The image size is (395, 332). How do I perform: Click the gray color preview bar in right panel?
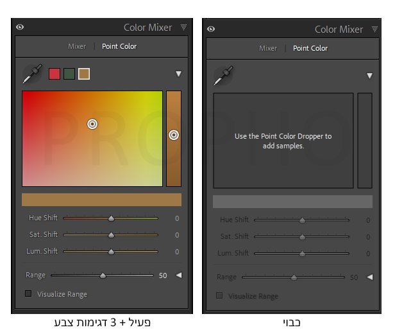pos(292,202)
